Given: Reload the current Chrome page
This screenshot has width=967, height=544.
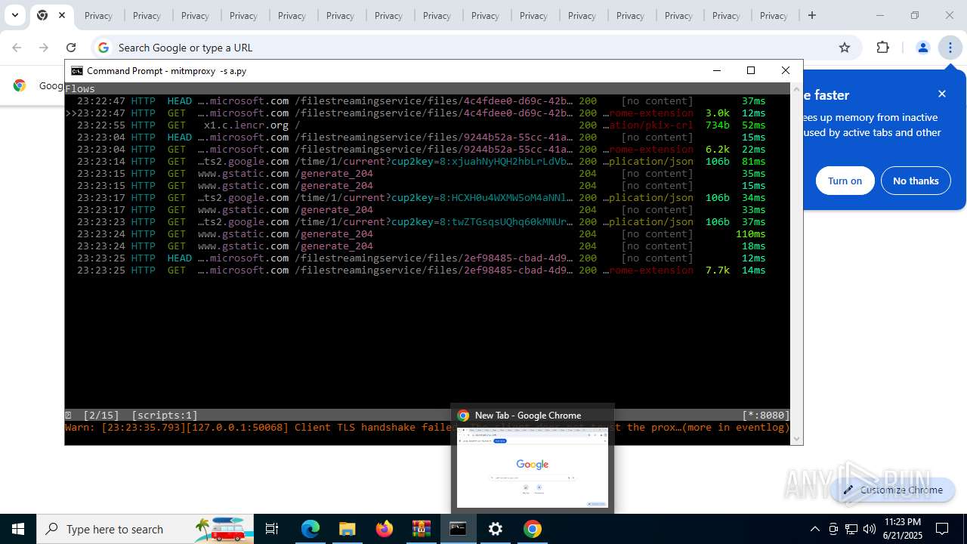Looking at the screenshot, I should 71,48.
